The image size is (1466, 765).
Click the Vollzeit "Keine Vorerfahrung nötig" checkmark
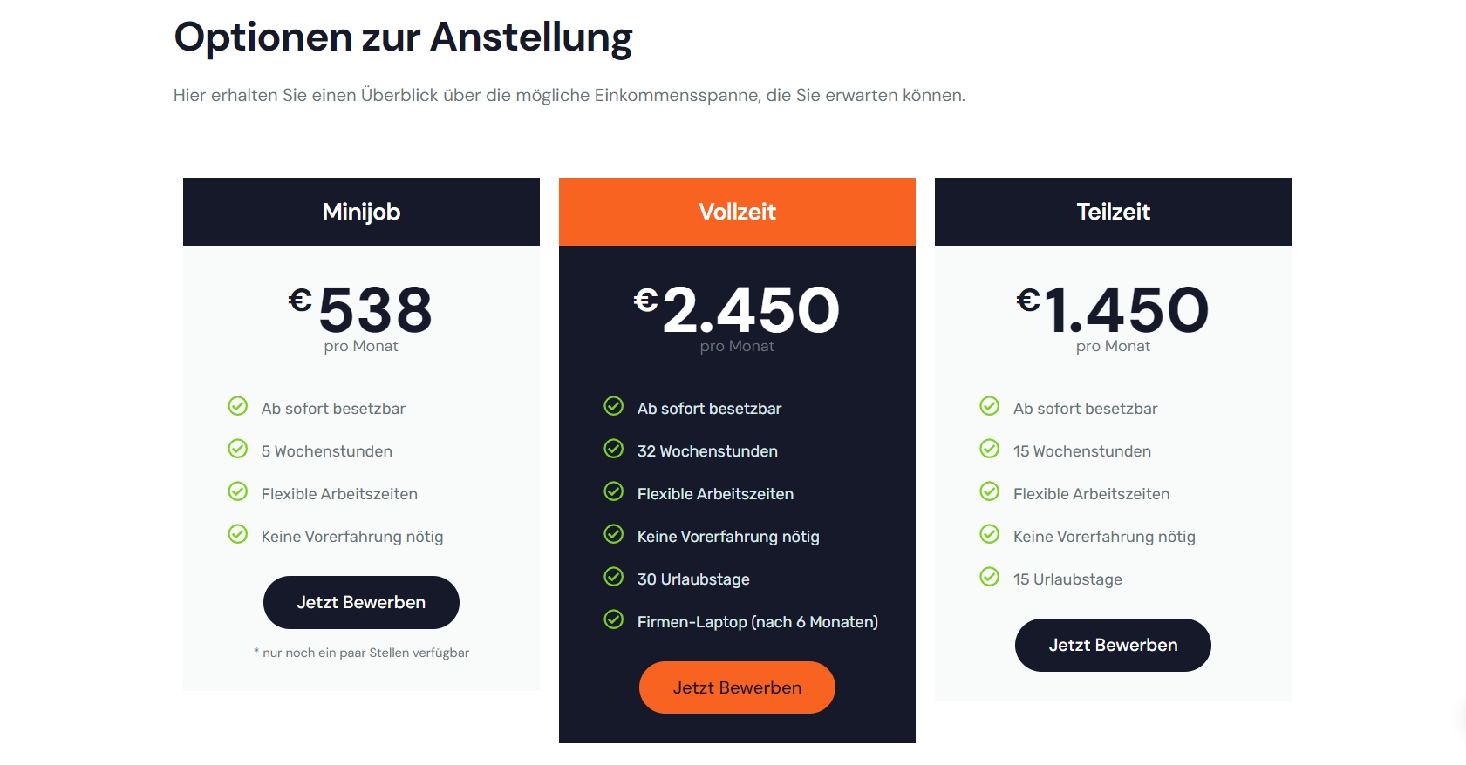(x=614, y=534)
